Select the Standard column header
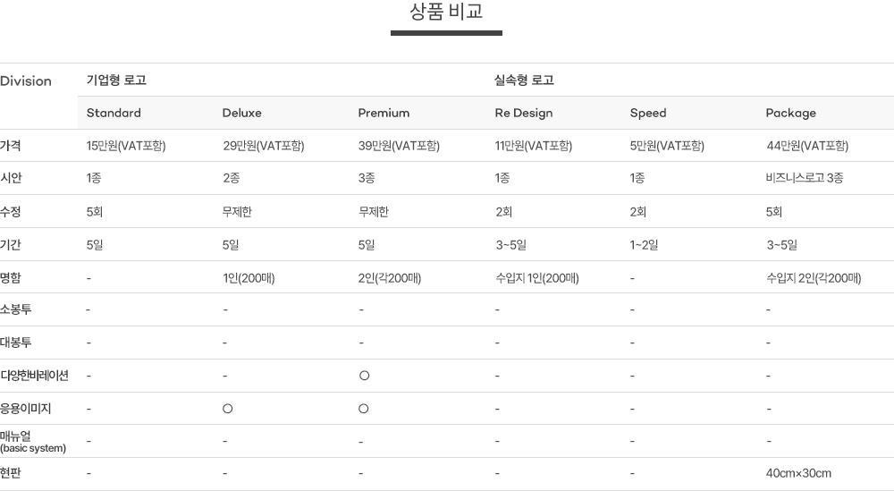894x491 pixels. 114,113
